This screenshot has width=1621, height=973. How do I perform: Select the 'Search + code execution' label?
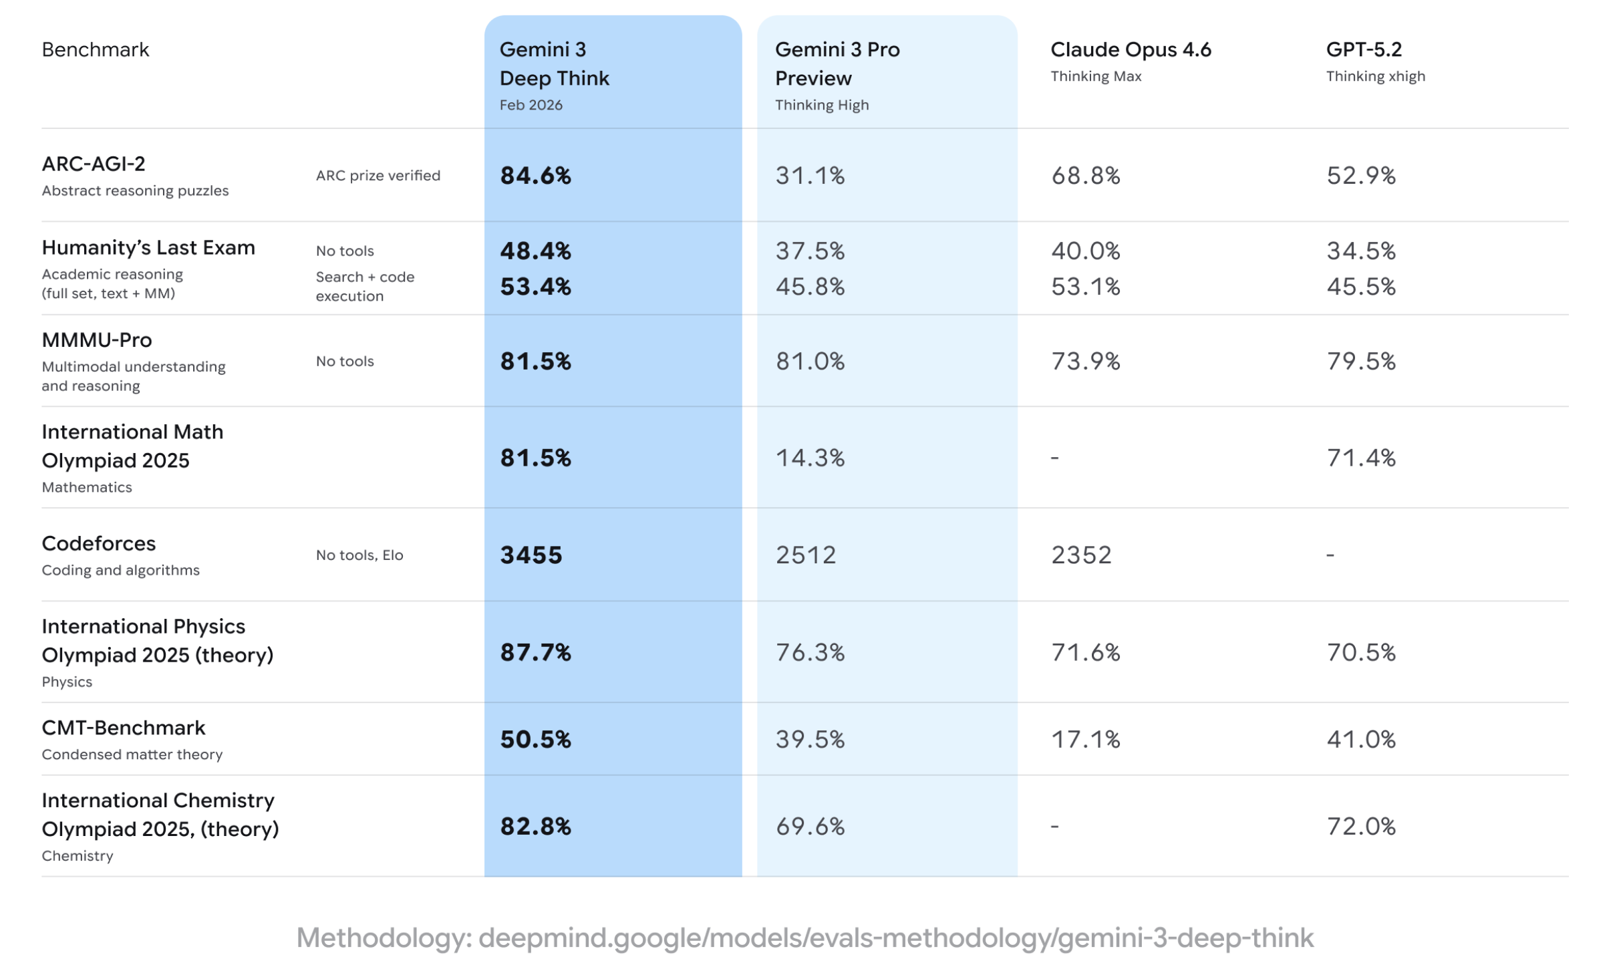tap(365, 287)
